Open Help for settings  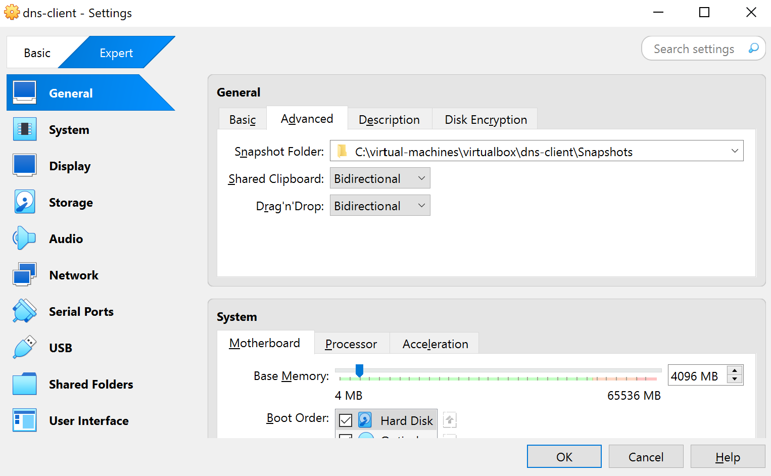(x=728, y=456)
